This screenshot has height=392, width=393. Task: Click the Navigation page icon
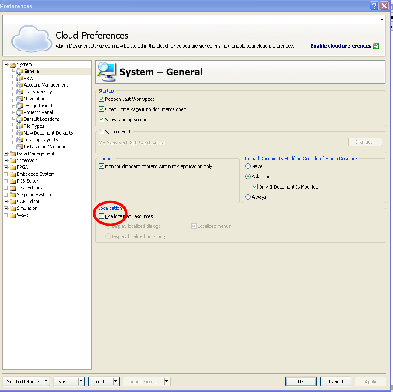point(20,99)
